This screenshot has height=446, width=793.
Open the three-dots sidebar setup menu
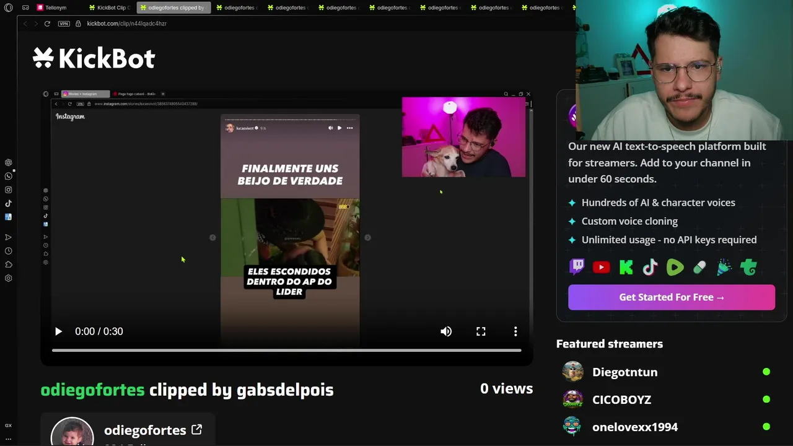8,439
